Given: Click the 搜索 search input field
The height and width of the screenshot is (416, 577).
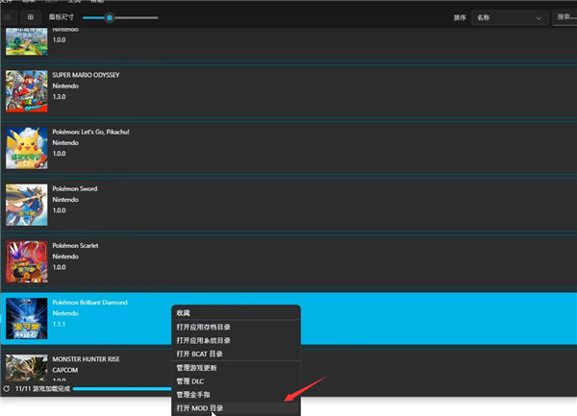Looking at the screenshot, I should (564, 17).
